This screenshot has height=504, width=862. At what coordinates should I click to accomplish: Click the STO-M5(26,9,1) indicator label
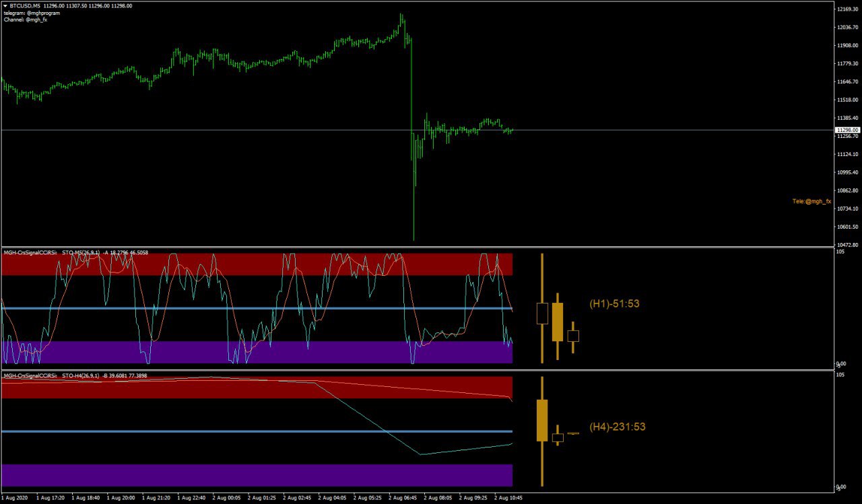click(x=81, y=252)
